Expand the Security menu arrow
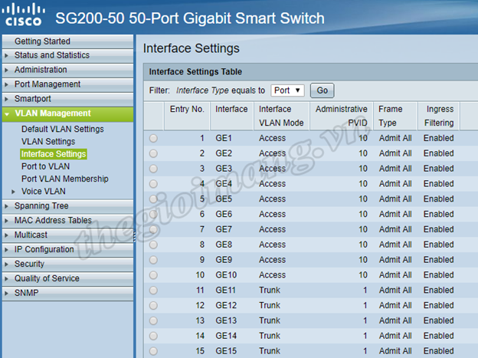The height and width of the screenshot is (358, 478). click(x=6, y=264)
